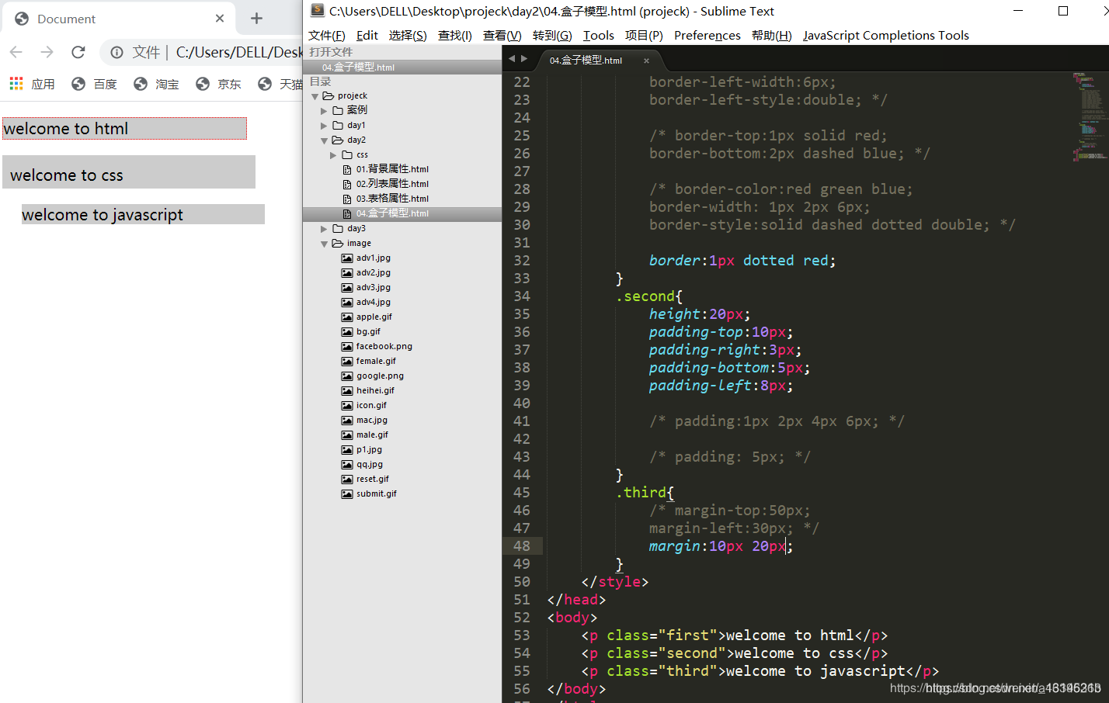
Task: Click the facebook.png file icon
Action: point(347,347)
